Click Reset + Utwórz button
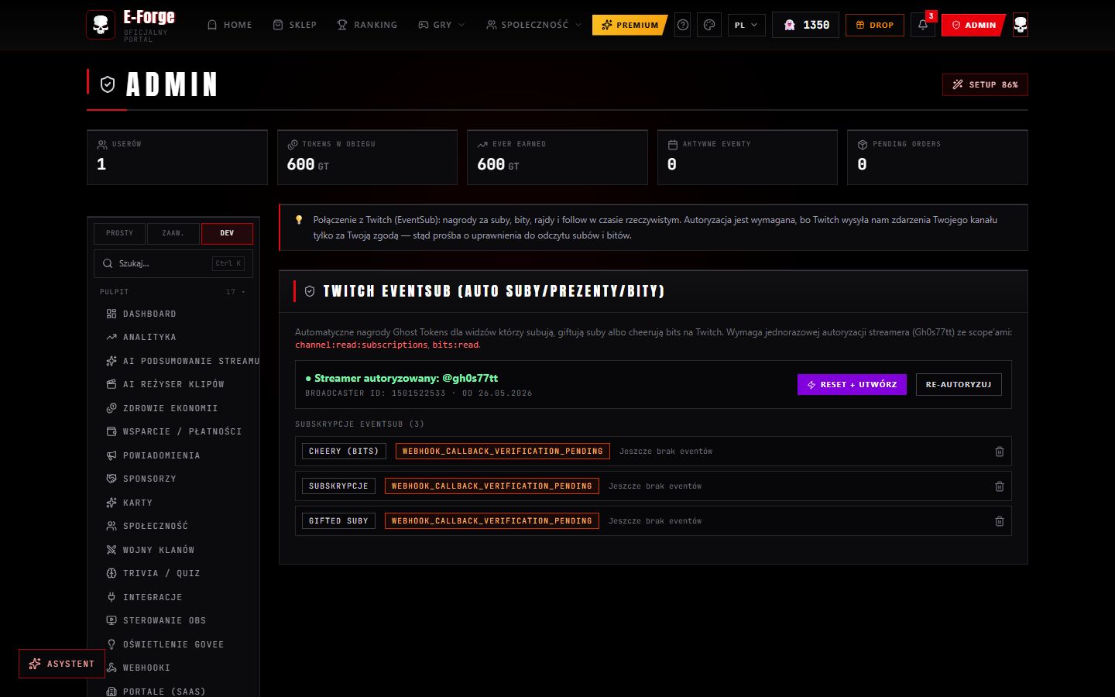 tap(852, 384)
